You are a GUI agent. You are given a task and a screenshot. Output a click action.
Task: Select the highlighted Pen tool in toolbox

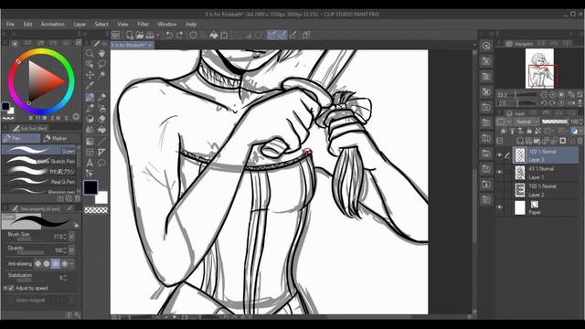click(x=90, y=98)
